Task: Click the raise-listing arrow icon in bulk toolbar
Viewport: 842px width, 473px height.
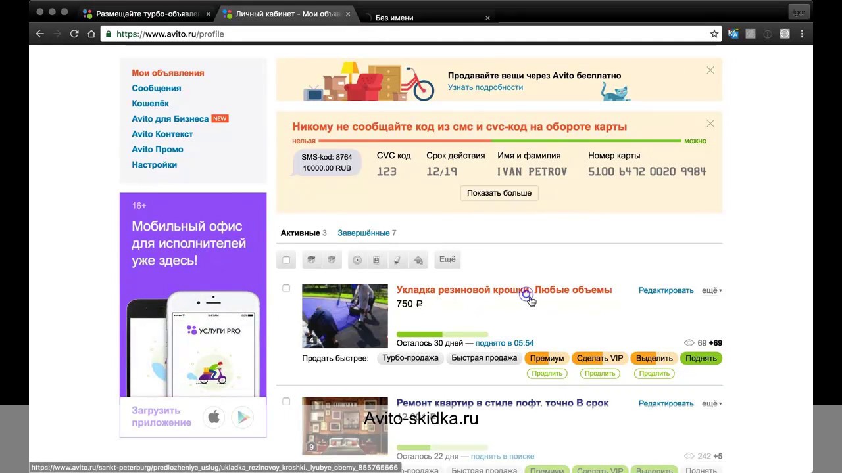Action: [418, 259]
